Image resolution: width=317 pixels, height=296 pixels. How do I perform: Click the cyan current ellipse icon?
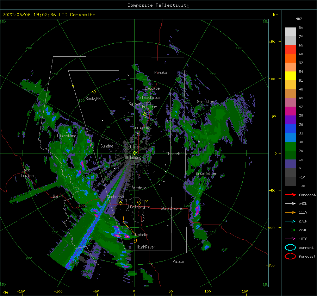click(290, 247)
